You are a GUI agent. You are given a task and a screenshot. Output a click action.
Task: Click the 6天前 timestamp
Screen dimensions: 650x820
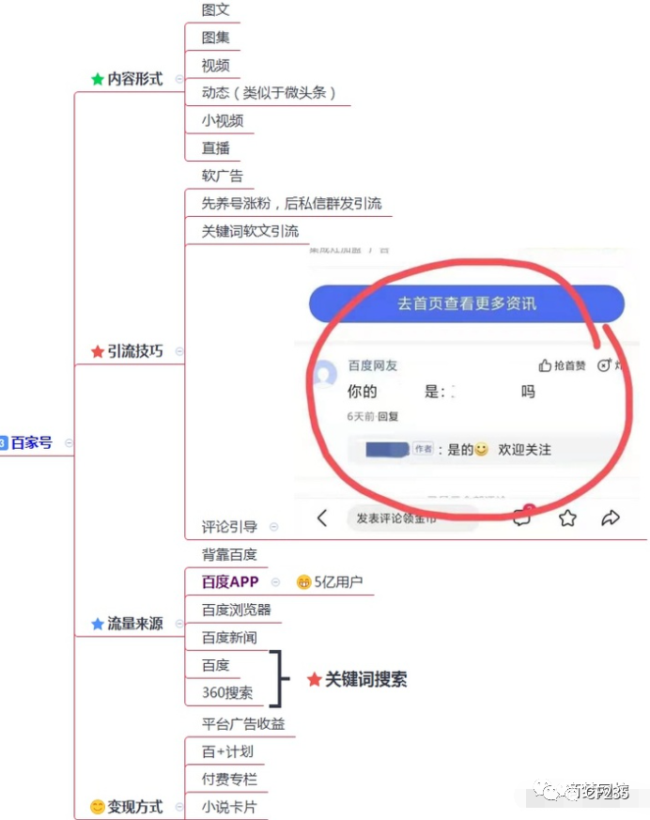coord(361,416)
